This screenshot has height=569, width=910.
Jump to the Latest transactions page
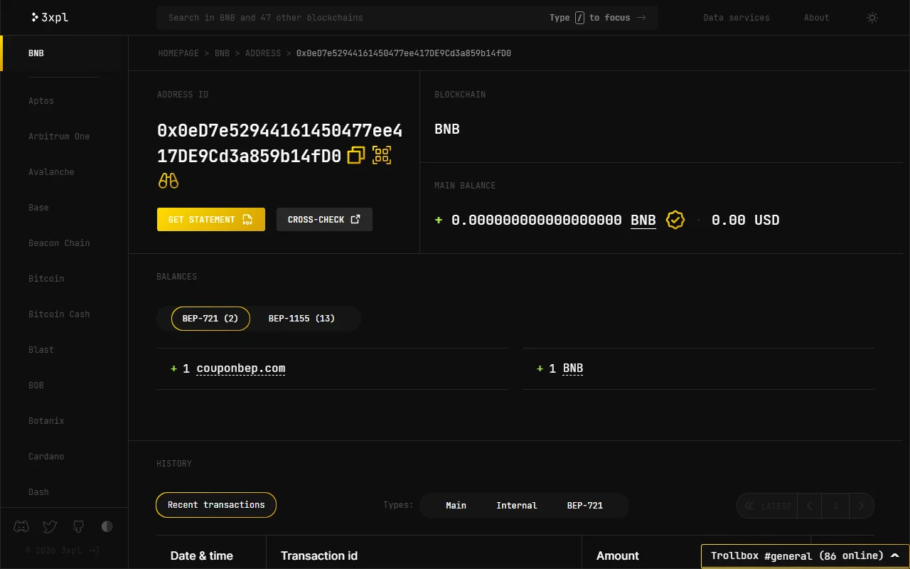coord(767,506)
